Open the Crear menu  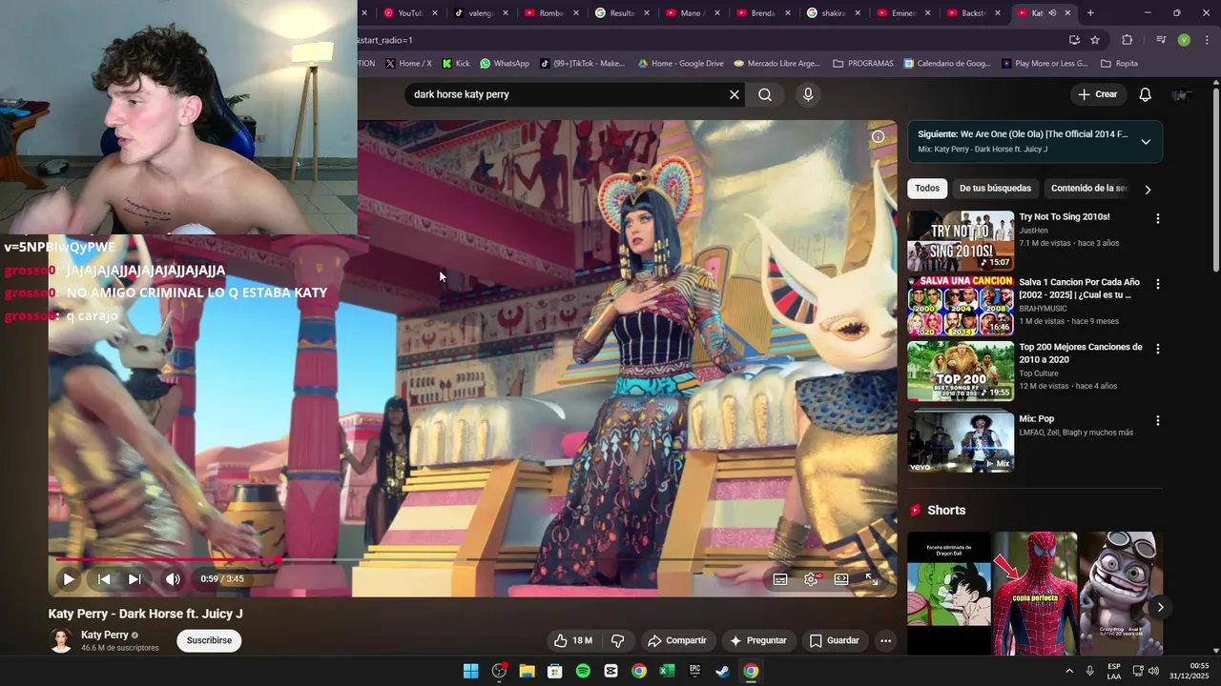click(1098, 94)
